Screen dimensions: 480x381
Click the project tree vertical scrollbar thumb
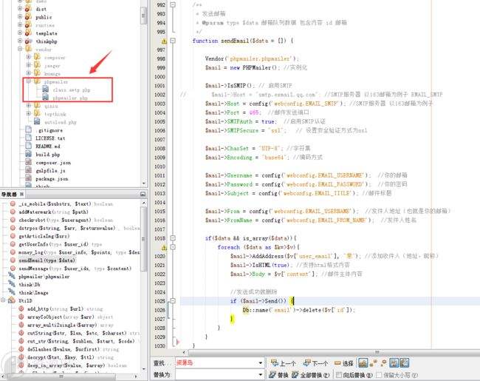pyautogui.click(x=143, y=16)
